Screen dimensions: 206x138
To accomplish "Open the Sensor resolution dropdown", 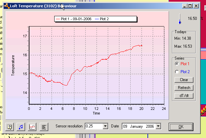I will [x=105, y=126].
